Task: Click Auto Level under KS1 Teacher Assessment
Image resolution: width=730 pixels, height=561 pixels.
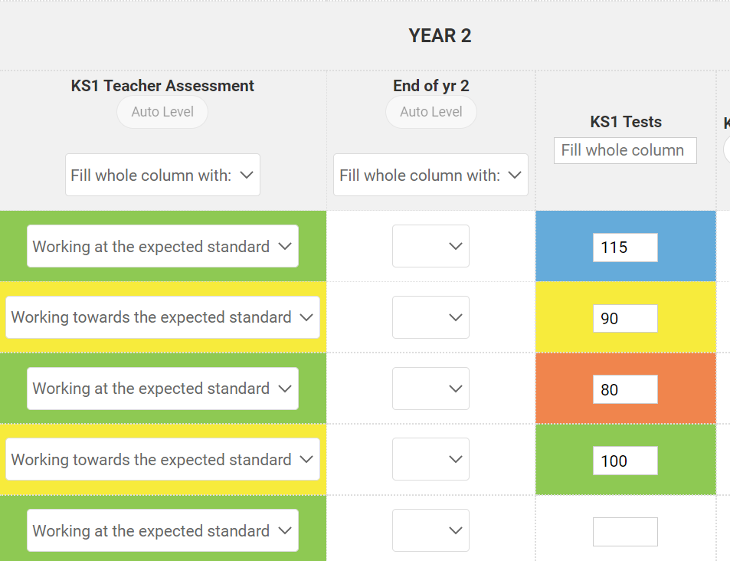Action: [x=162, y=112]
